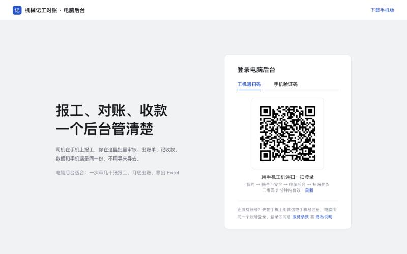The image size is (407, 254).
Task: Click the description 司机在手机上报工
Action: 75,150
